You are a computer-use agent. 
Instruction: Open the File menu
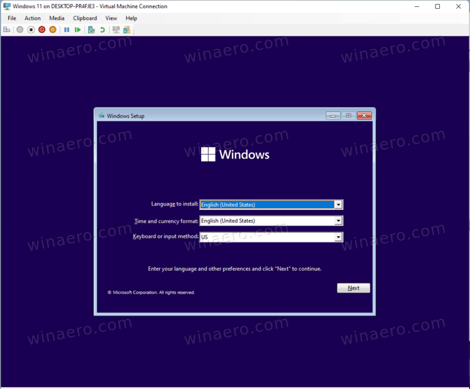[x=12, y=18]
